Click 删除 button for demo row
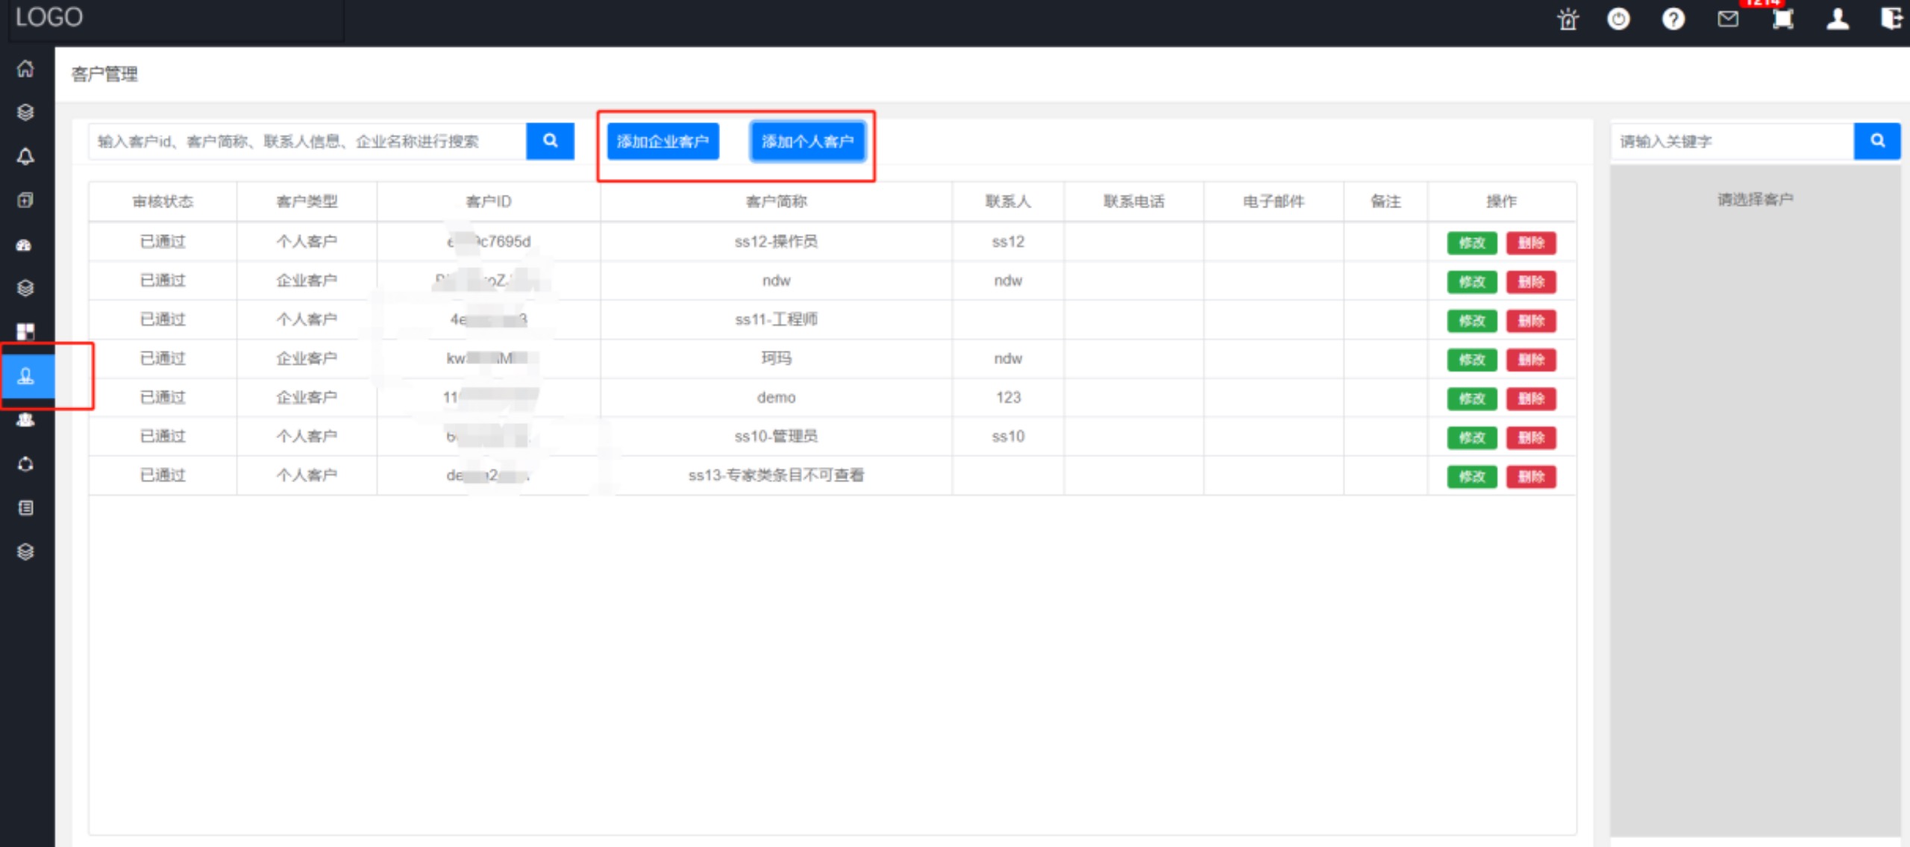 tap(1530, 399)
